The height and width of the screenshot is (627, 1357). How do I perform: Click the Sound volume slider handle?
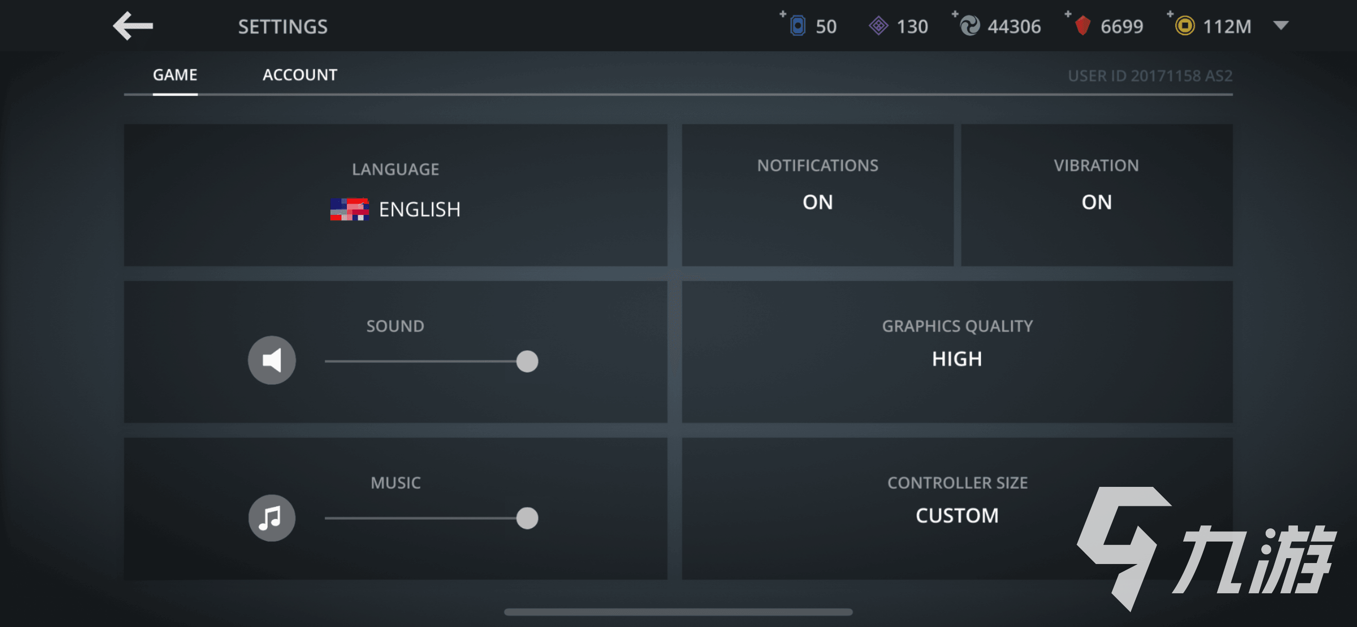coord(527,361)
